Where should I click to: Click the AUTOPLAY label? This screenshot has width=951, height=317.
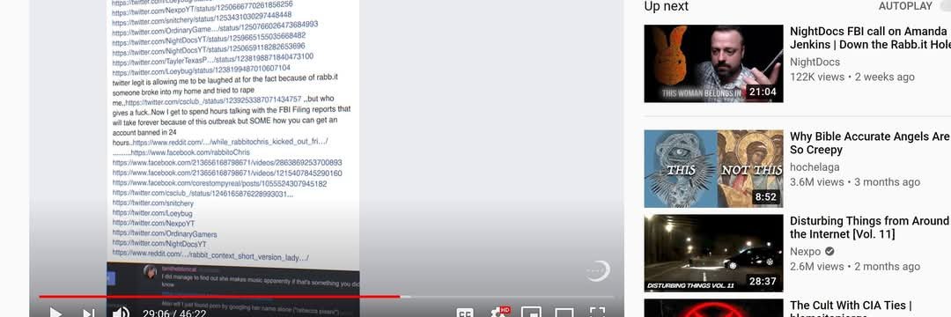point(905,6)
